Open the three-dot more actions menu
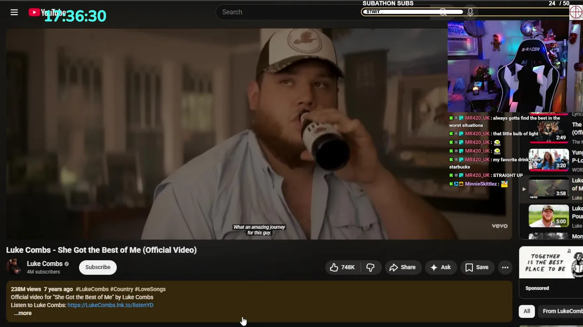The height and width of the screenshot is (327, 583). tap(505, 267)
